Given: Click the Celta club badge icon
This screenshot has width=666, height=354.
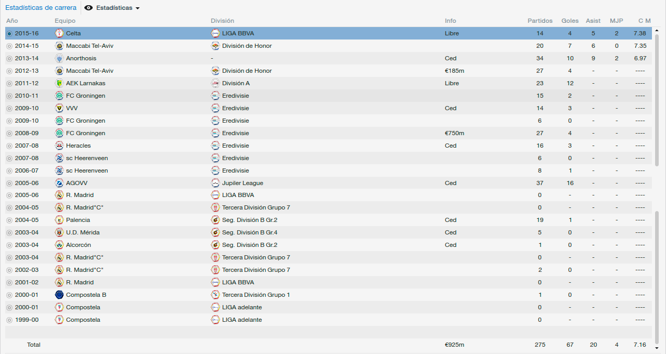Looking at the screenshot, I should (x=59, y=33).
